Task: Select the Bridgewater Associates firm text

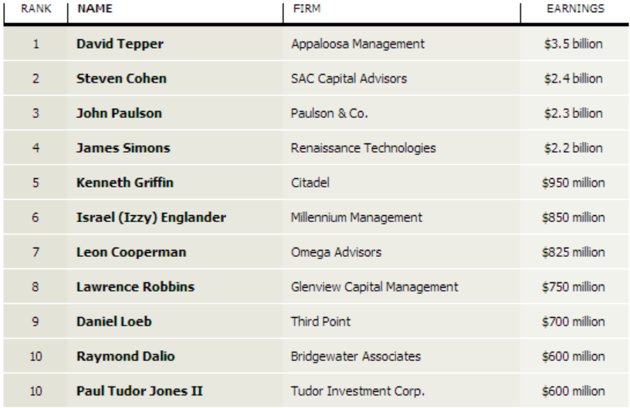Action: (356, 356)
